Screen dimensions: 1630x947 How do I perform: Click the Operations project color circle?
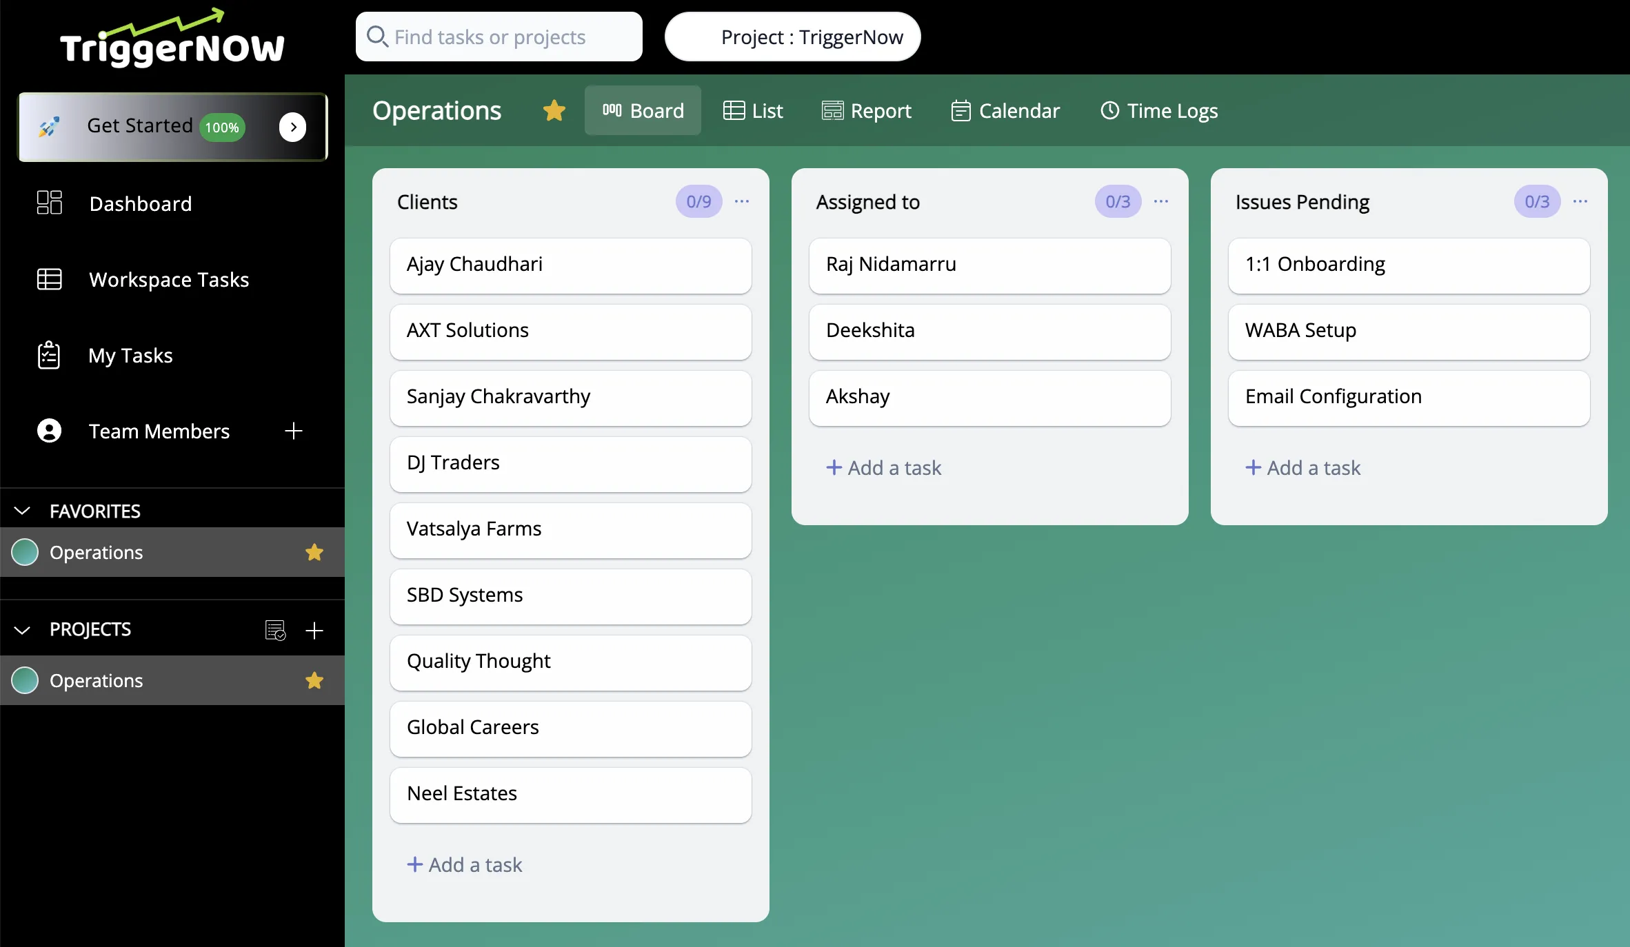click(26, 680)
